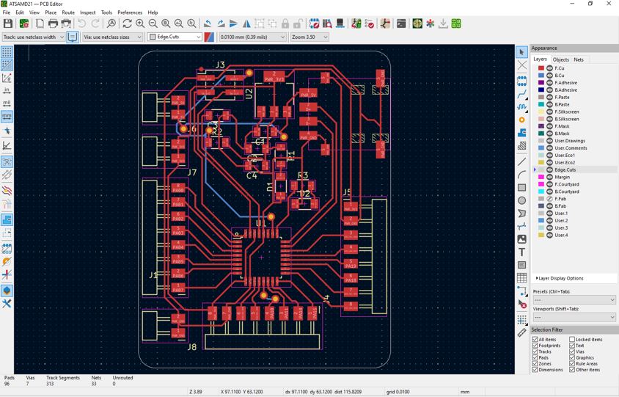
Task: Select the B.Cu layer
Action: (x=560, y=76)
